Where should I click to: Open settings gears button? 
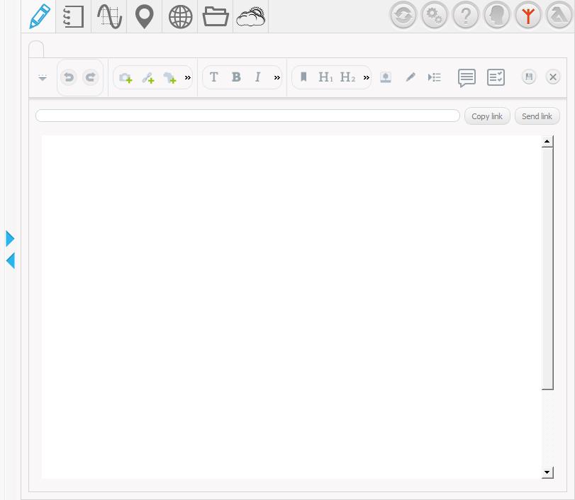pos(435,15)
